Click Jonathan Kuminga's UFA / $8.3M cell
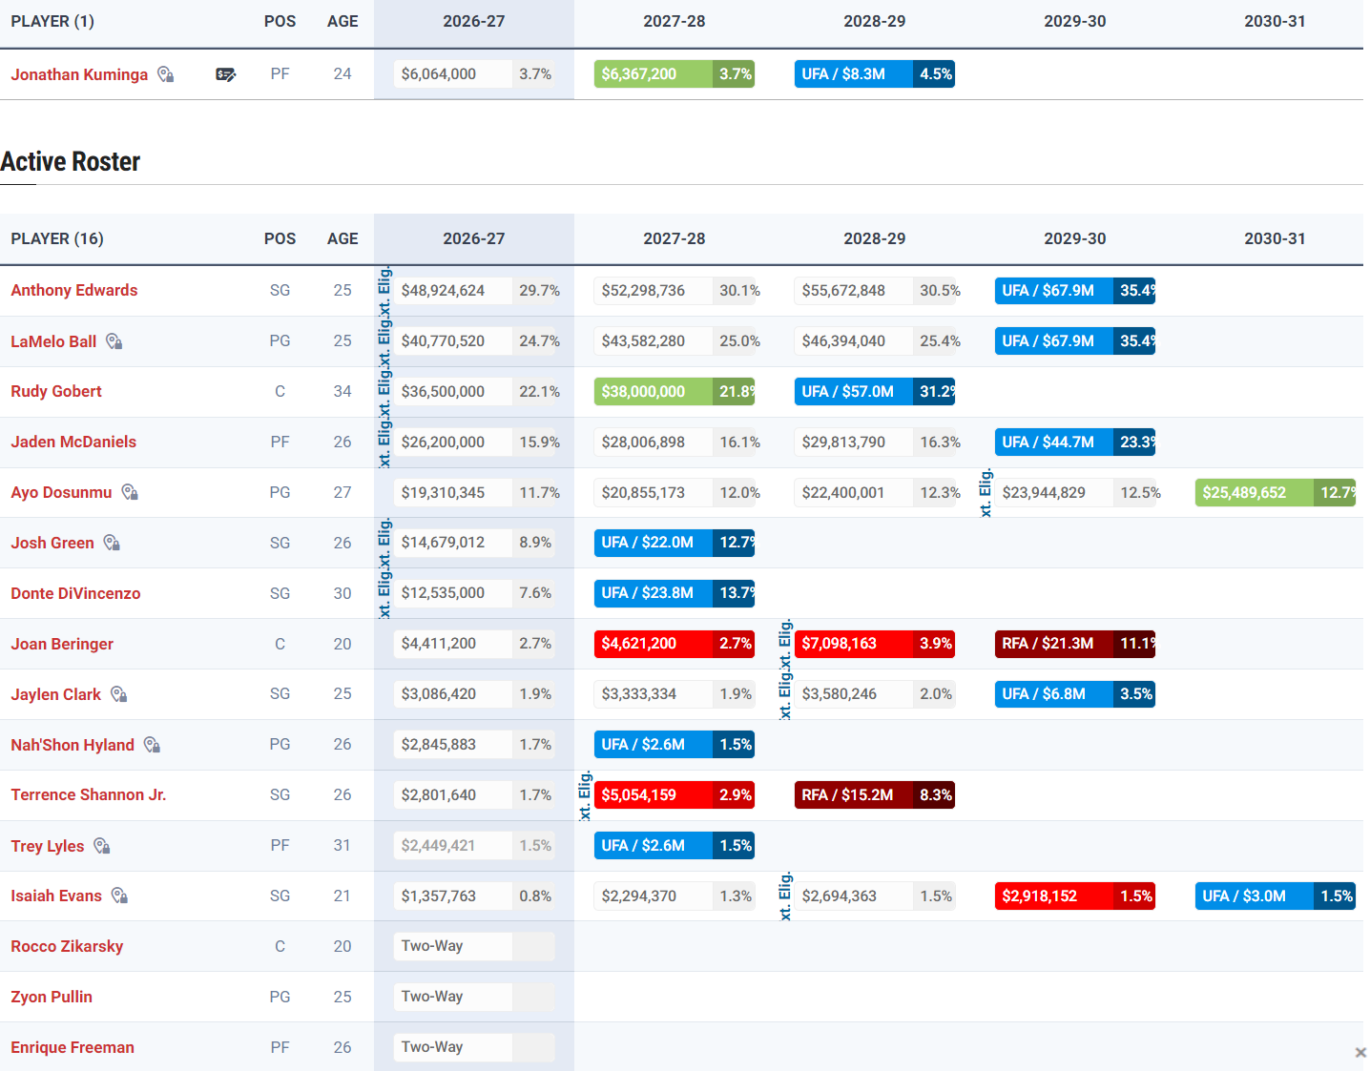The height and width of the screenshot is (1071, 1370). (875, 73)
